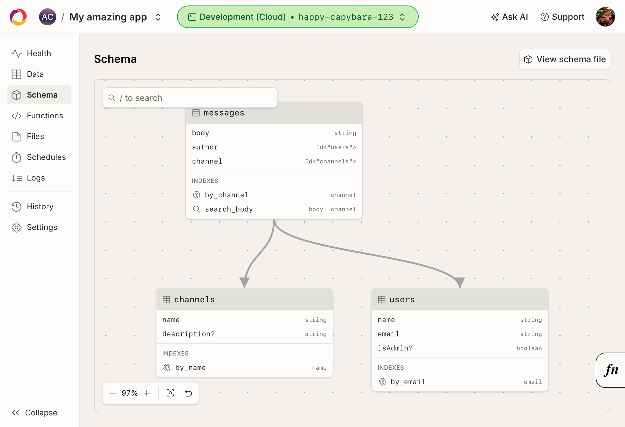
Task: Select the by_email index
Action: click(460, 382)
